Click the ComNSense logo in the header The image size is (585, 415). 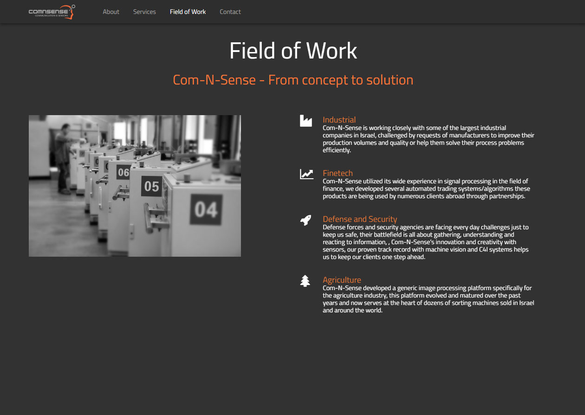(52, 12)
